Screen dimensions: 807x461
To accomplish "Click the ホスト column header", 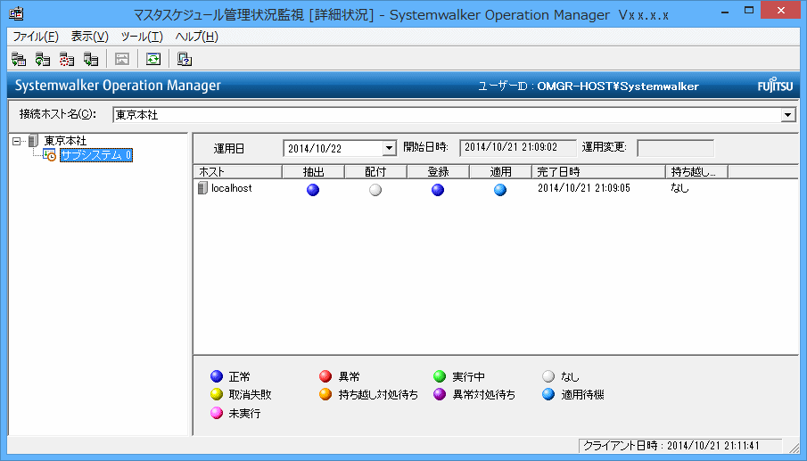I will click(238, 172).
